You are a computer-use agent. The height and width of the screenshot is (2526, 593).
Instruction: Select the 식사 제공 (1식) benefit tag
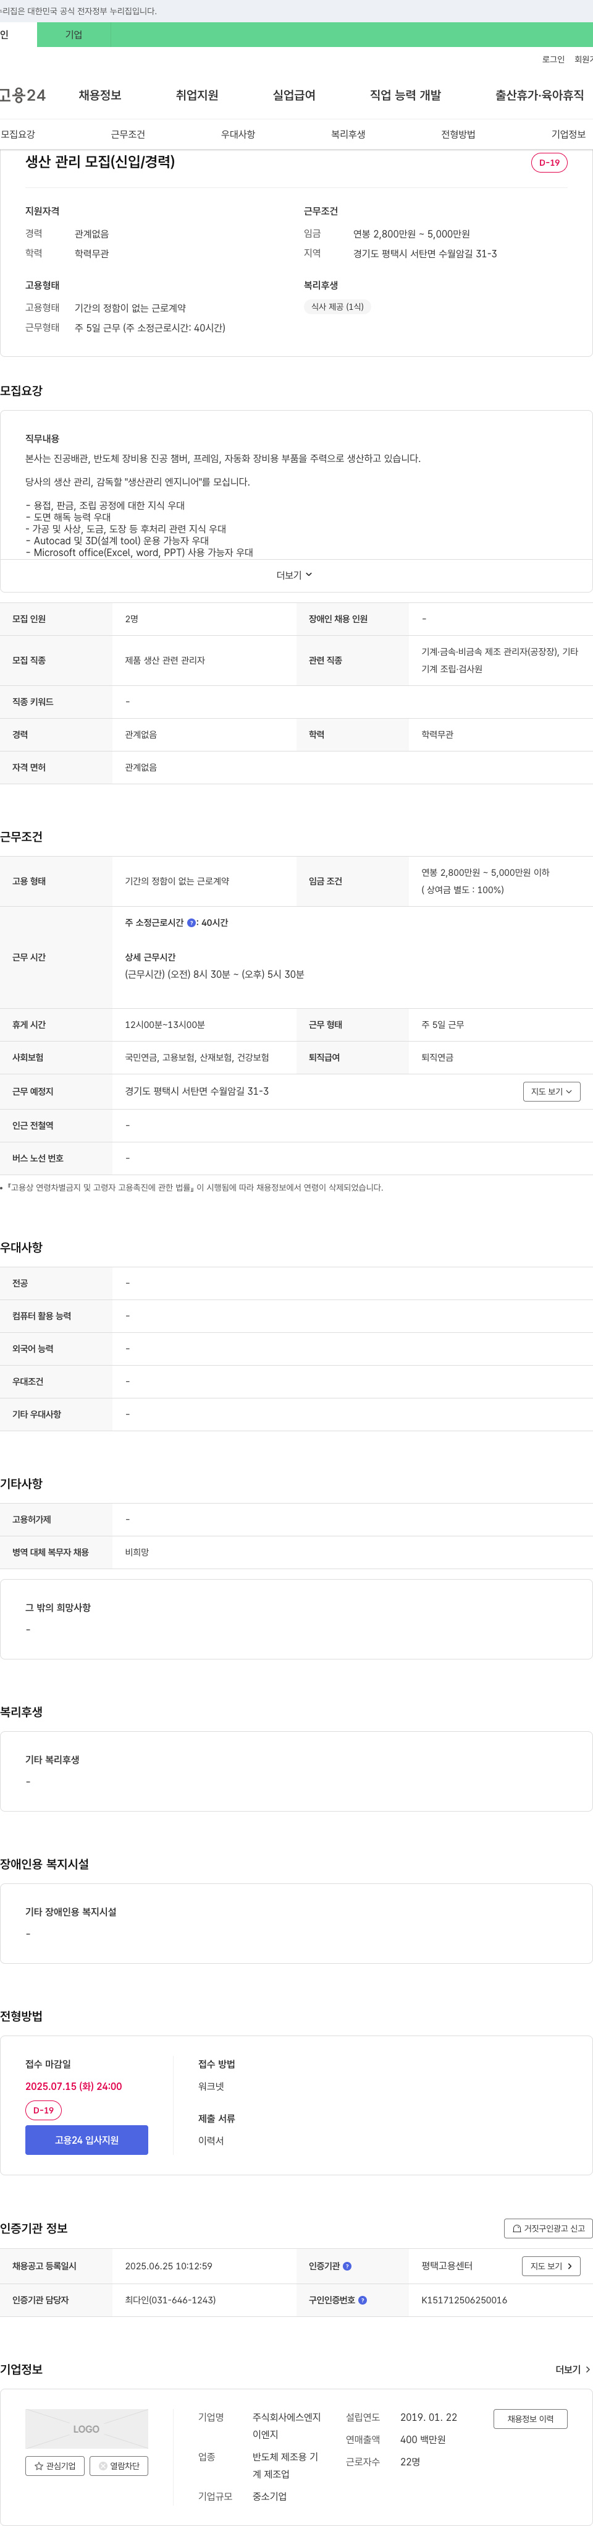337,307
